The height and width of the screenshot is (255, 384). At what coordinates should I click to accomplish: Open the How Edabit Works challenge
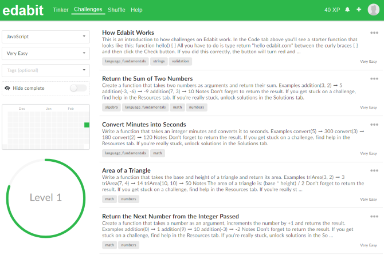128,33
